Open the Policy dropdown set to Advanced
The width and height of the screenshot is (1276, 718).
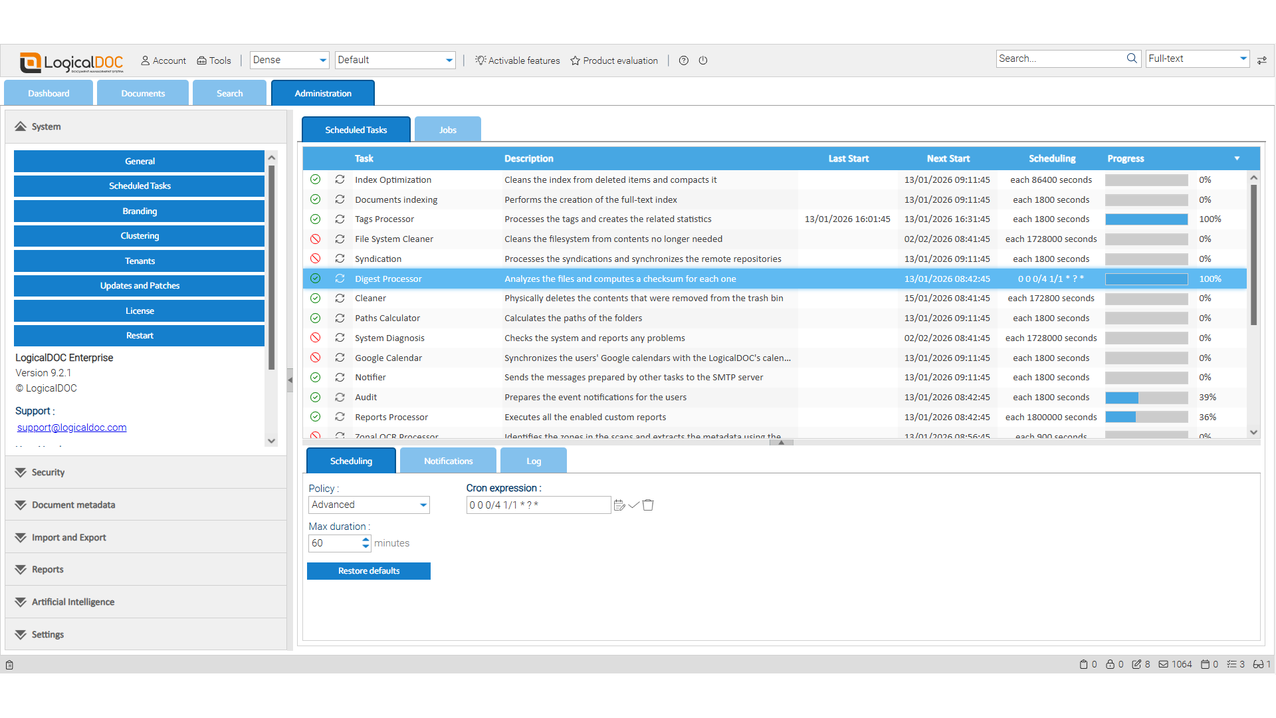point(369,505)
